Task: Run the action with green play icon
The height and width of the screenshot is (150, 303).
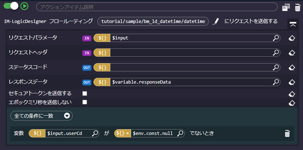Action: 24,6
